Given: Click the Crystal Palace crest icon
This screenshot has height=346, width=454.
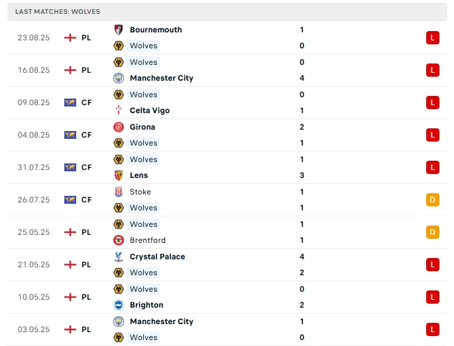Looking at the screenshot, I should [x=119, y=257].
